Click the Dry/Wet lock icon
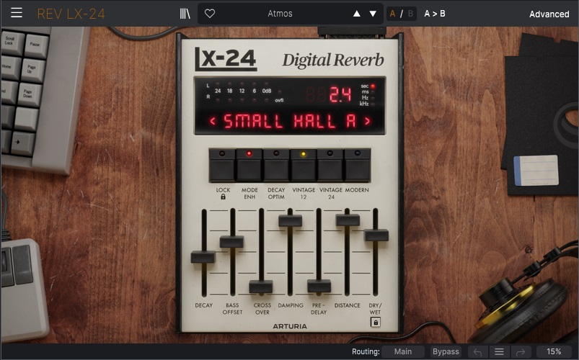This screenshot has width=579, height=360. (x=375, y=323)
